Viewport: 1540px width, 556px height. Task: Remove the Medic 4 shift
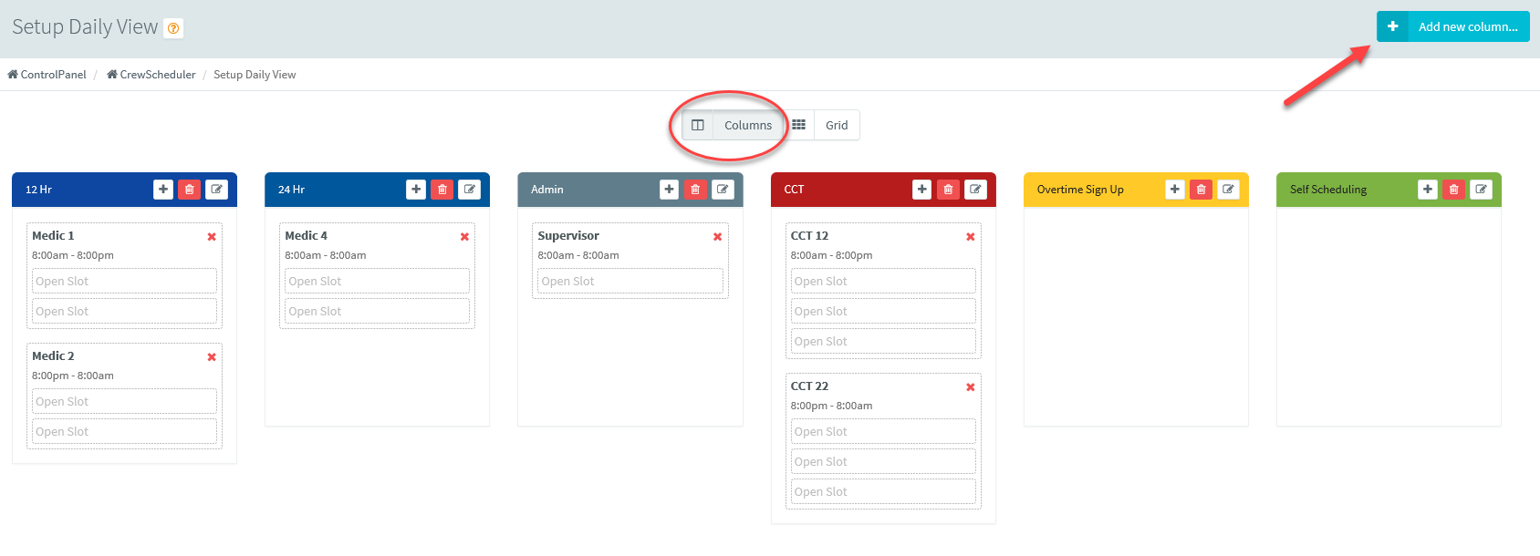coord(464,237)
